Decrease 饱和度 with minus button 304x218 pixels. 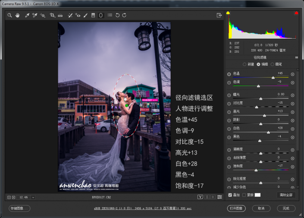(229, 167)
